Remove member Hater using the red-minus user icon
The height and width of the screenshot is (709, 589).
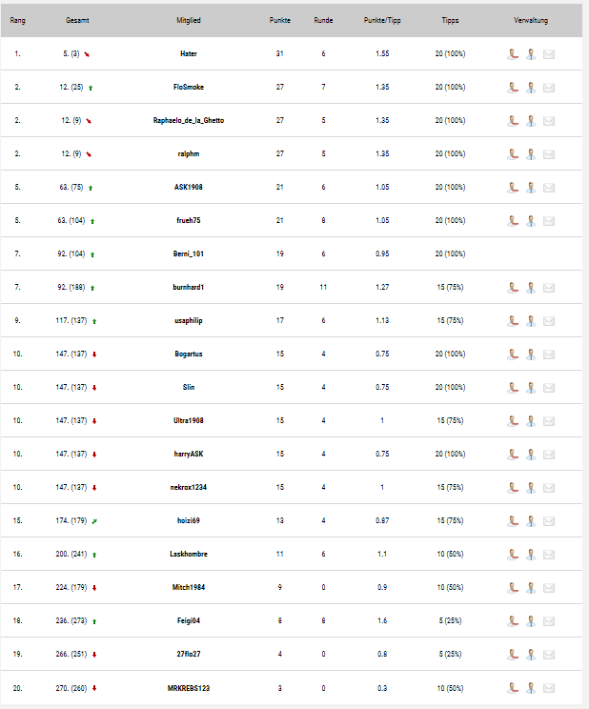(x=513, y=54)
